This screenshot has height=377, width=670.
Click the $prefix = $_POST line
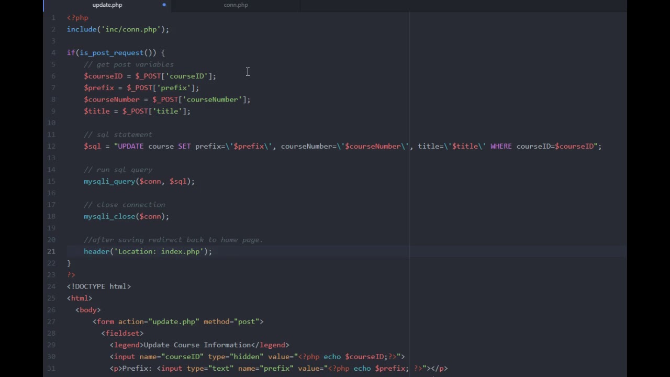click(141, 87)
